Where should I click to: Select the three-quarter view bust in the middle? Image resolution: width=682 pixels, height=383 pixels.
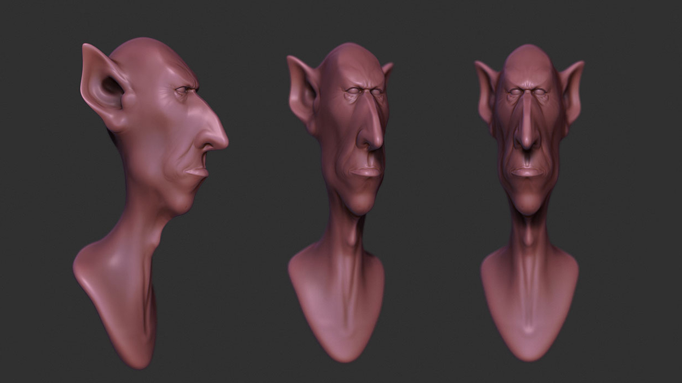pyautogui.click(x=341, y=202)
